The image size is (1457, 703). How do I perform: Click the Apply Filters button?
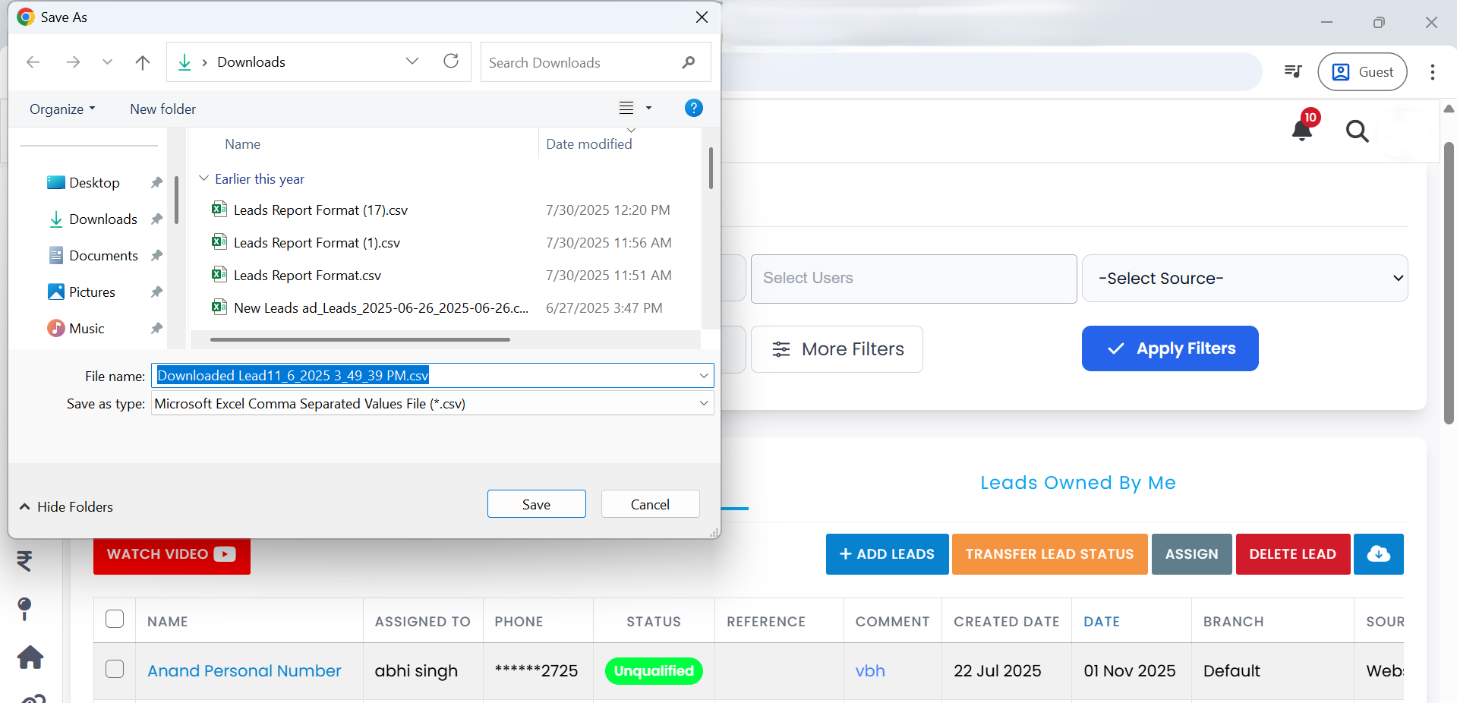click(x=1168, y=348)
